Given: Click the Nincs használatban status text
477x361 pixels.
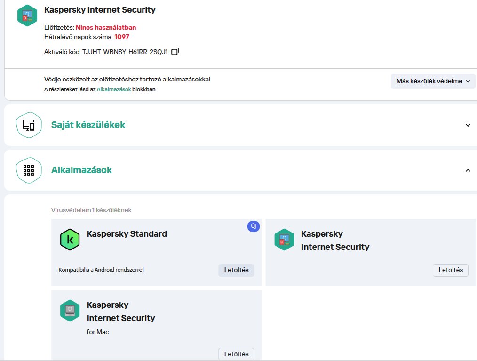Looking at the screenshot, I should pos(106,27).
